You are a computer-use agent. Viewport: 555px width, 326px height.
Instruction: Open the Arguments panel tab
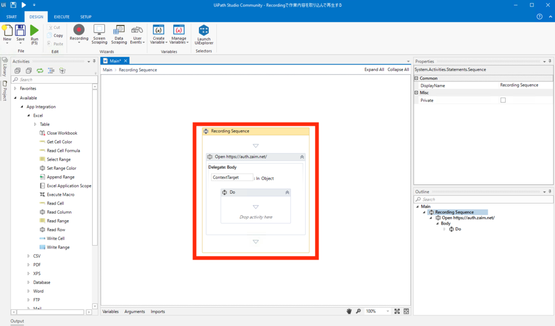pos(134,311)
